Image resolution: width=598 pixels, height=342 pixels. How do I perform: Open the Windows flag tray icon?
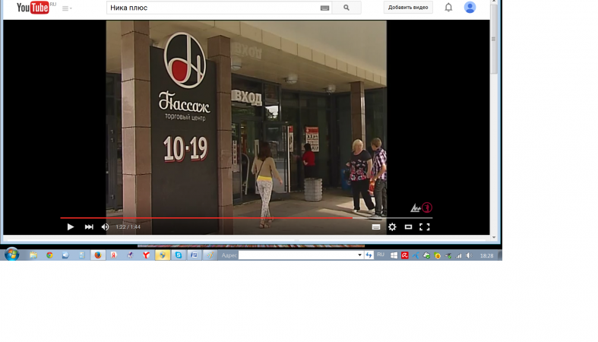point(394,255)
